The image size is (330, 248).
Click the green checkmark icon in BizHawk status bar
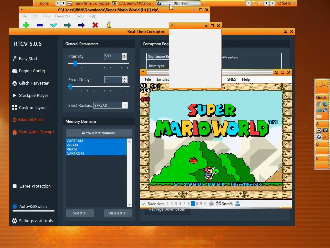point(144,204)
